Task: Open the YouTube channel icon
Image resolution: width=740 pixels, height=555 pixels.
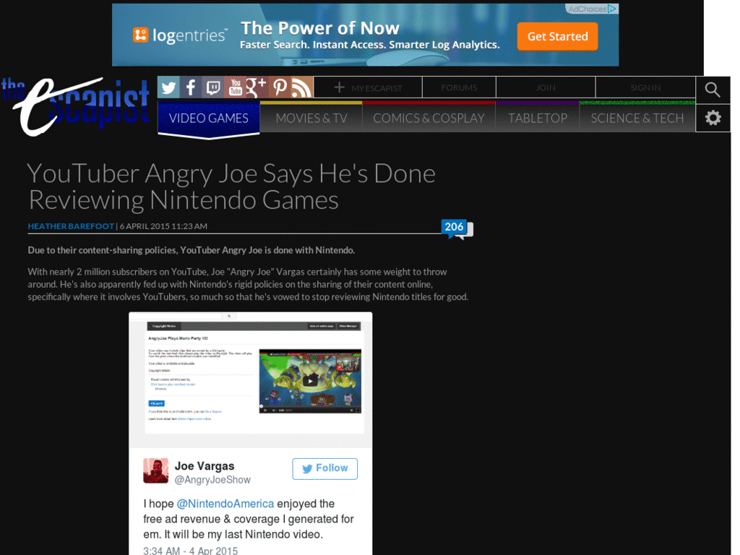Action: [x=235, y=87]
